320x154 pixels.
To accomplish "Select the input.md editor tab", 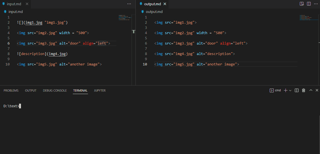I will click(14, 4).
